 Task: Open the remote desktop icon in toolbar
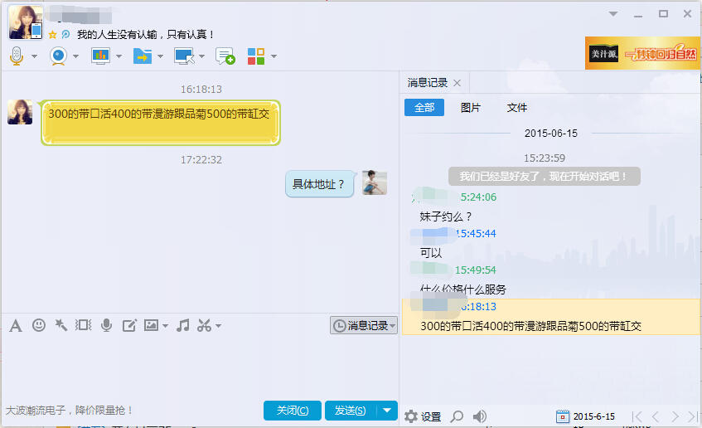click(x=183, y=56)
